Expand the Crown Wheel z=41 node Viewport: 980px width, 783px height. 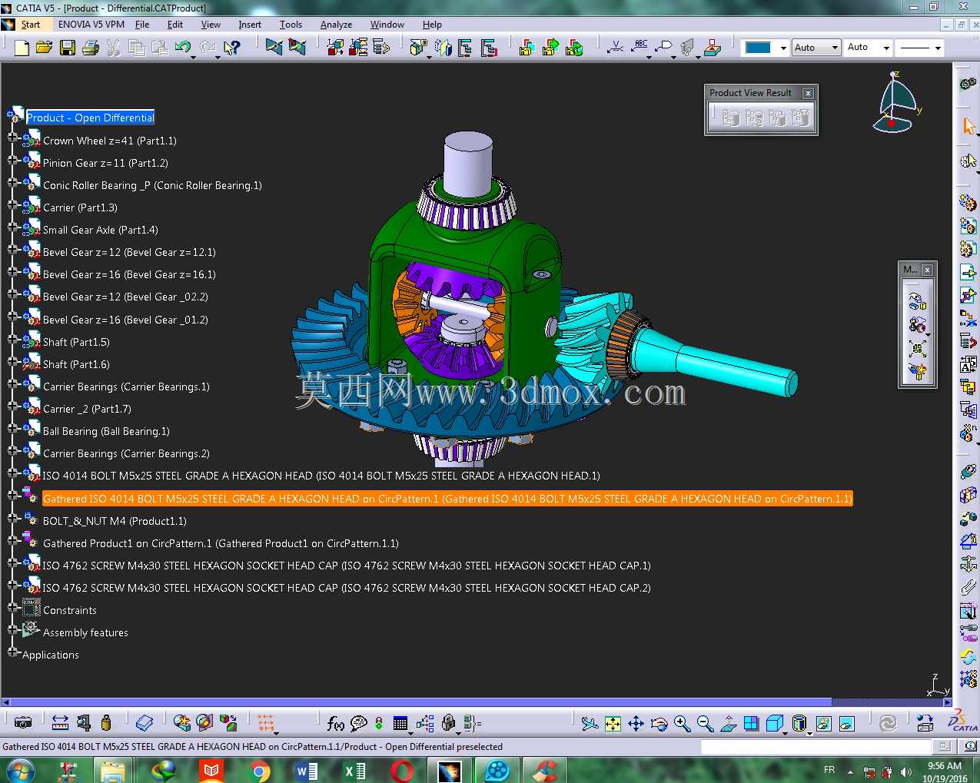12,138
